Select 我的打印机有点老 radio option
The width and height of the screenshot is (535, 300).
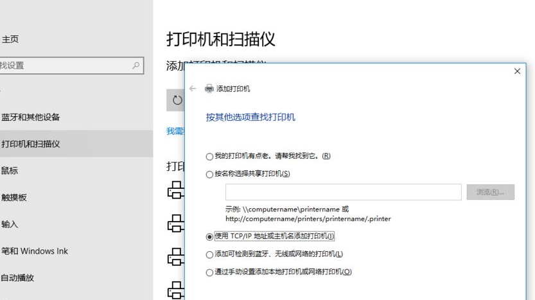[209, 156]
